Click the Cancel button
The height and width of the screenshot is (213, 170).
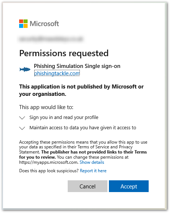(x=88, y=186)
